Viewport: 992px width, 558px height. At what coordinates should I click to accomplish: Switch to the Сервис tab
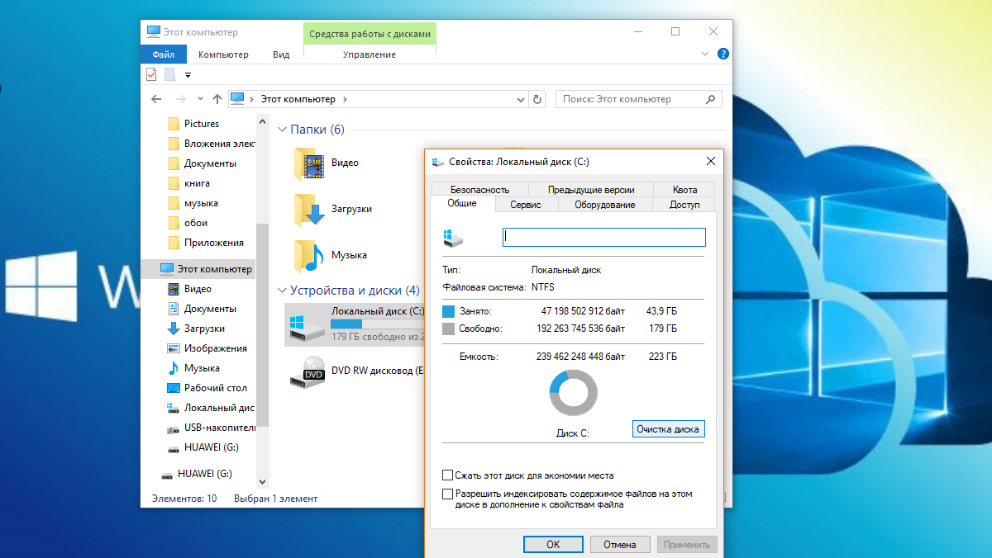click(526, 205)
